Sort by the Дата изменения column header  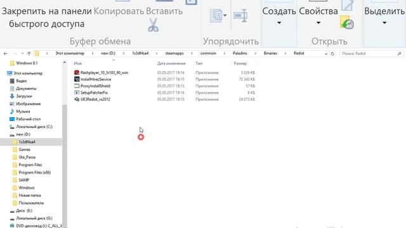(171, 63)
